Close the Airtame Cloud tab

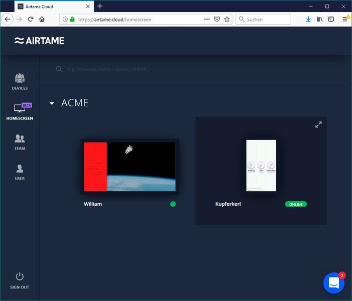click(88, 7)
